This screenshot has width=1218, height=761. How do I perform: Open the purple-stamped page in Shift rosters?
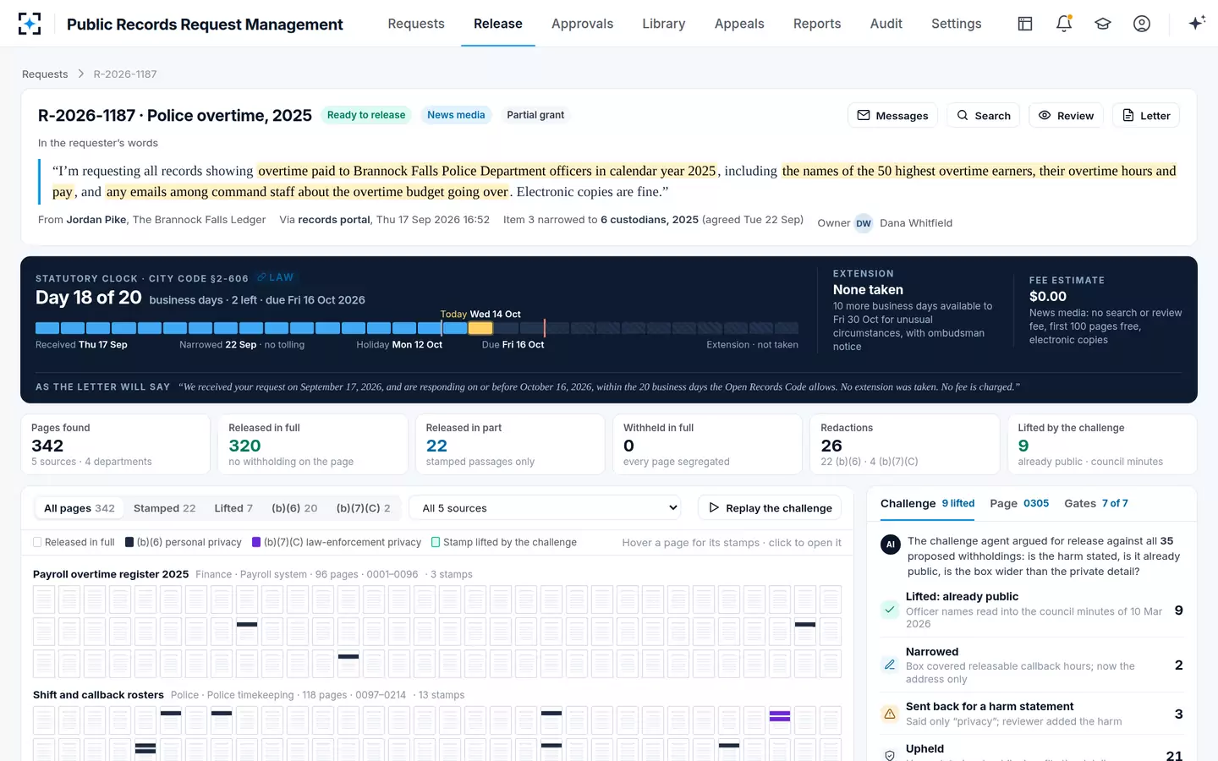(x=780, y=720)
